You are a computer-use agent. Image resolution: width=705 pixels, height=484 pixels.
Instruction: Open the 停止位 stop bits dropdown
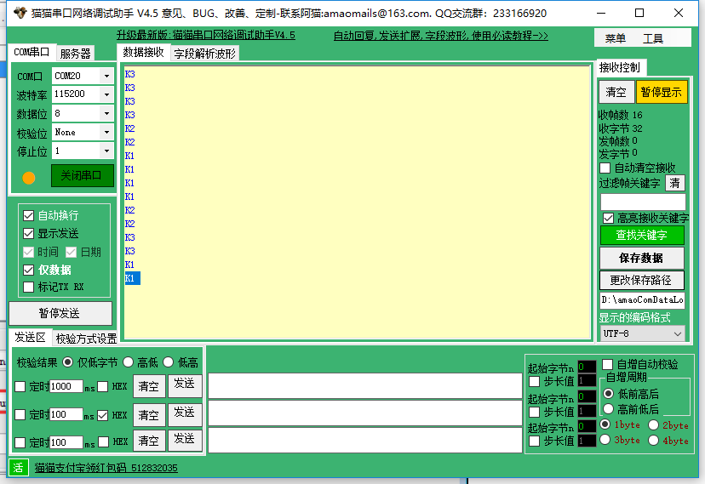pos(106,151)
